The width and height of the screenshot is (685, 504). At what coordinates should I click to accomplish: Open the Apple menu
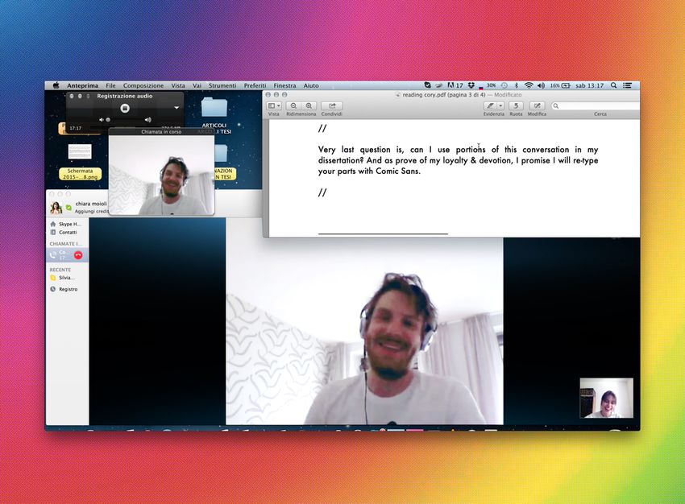click(x=56, y=85)
